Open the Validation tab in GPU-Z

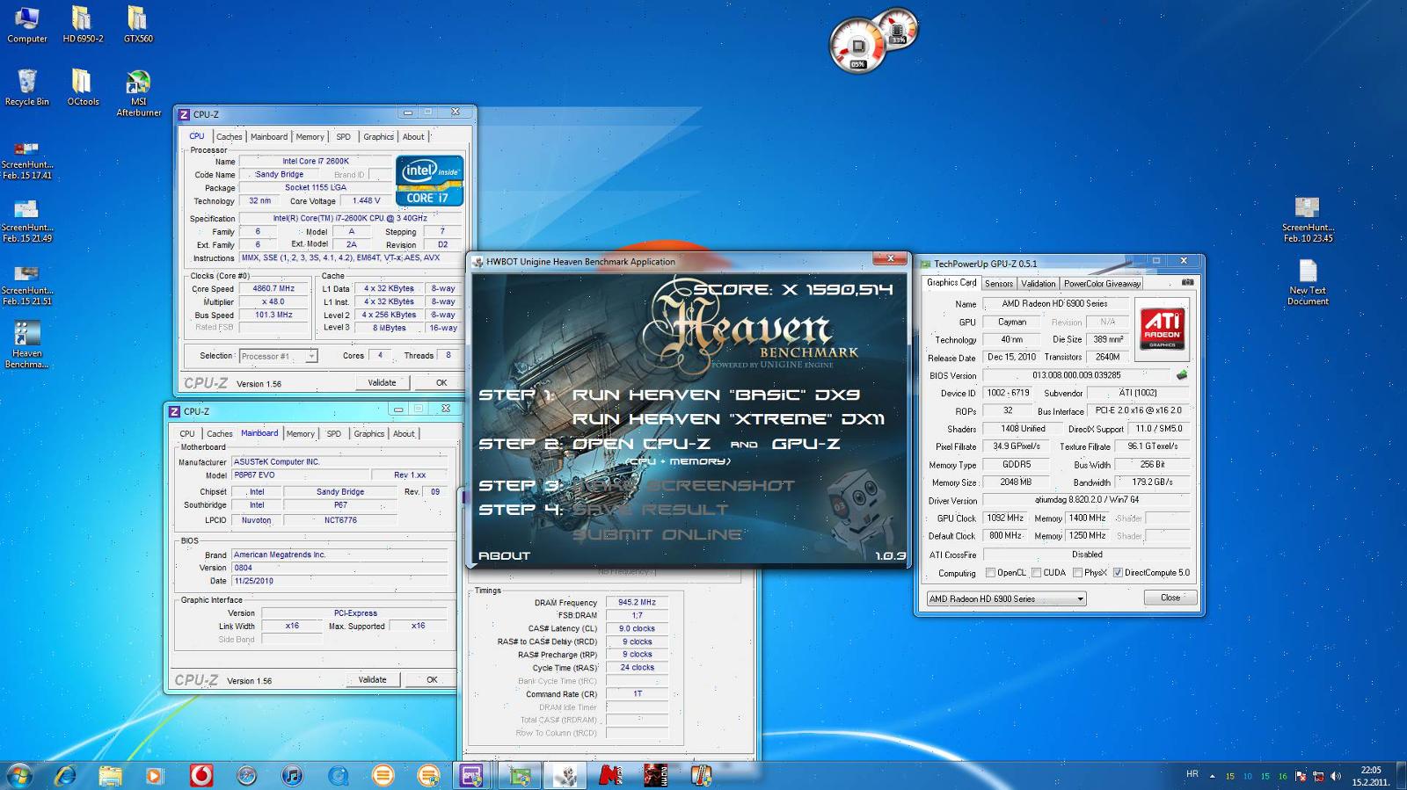tap(1038, 283)
